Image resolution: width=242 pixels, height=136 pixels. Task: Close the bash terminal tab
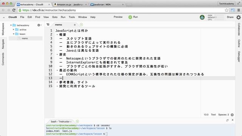pyautogui.click(x=71, y=122)
